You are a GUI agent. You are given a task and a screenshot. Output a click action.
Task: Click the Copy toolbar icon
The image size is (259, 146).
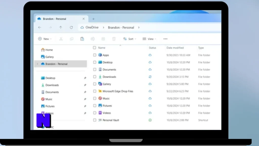coord(72,39)
